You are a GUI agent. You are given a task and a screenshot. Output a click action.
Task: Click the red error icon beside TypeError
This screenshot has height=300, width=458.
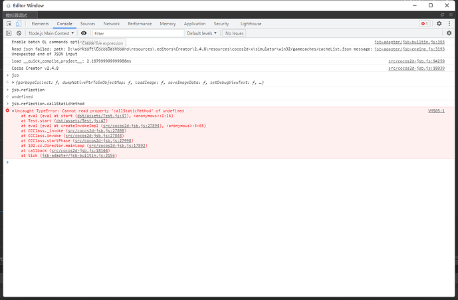click(x=7, y=110)
